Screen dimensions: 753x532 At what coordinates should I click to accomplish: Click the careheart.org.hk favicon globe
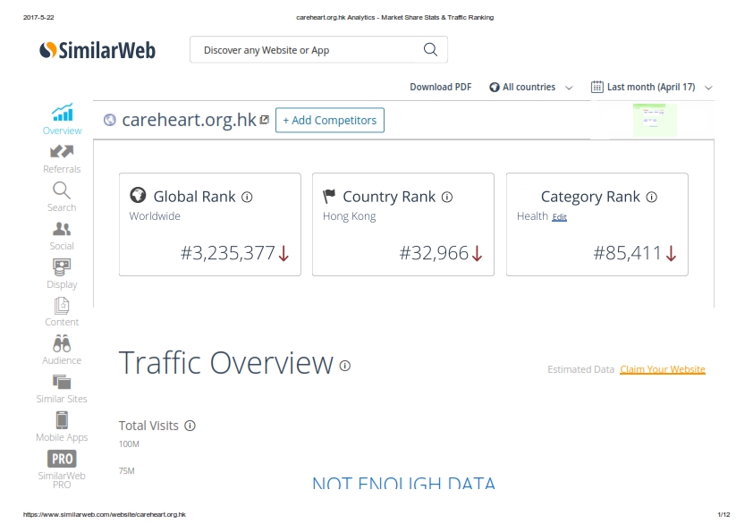tap(109, 120)
